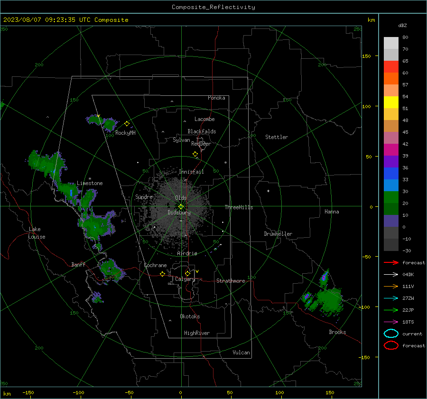This screenshot has height=399, width=427.
Task: Click the yellow diamond marker at Calgary
Action: tap(187, 273)
